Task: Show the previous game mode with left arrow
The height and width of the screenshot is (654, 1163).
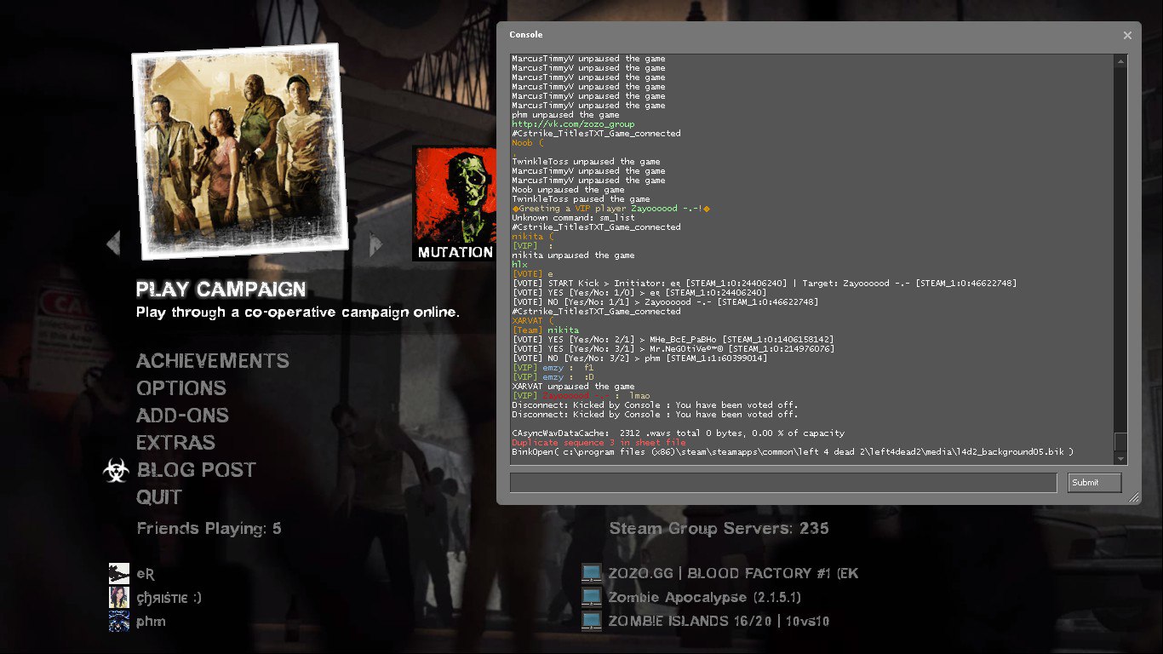Action: (113, 244)
